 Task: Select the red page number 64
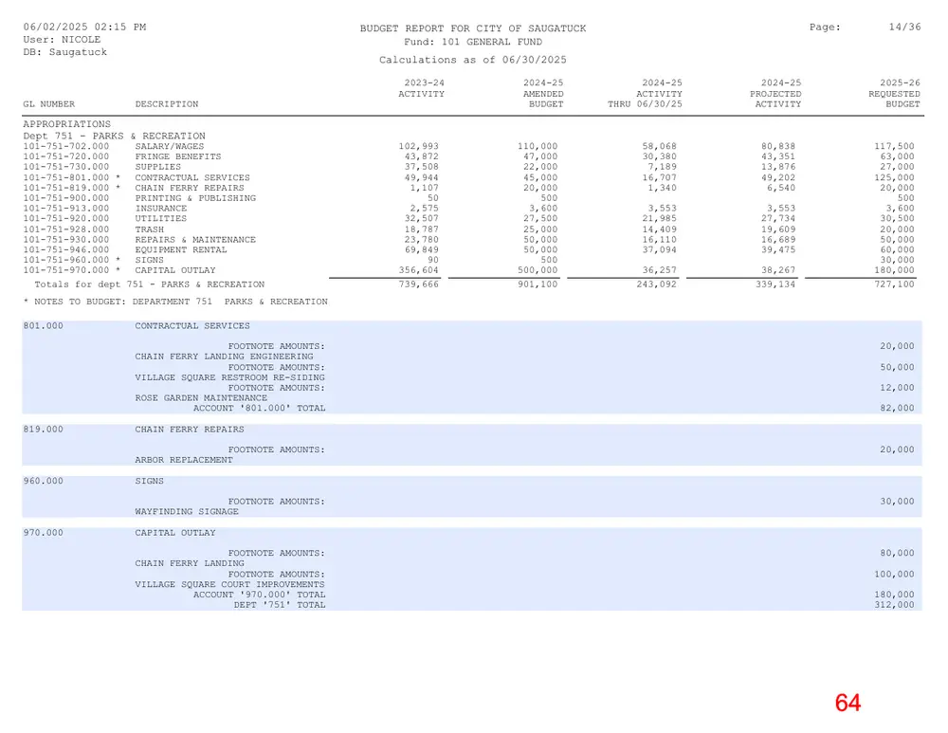[848, 703]
